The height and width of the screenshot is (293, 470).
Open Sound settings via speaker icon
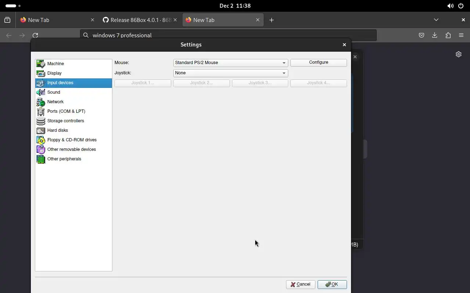41,92
